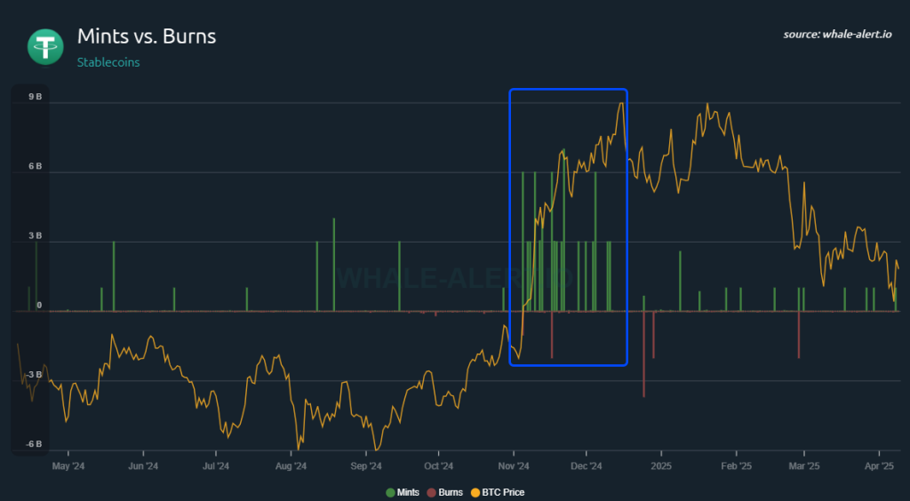Click the 'Dec '24' x-axis label
The width and height of the screenshot is (910, 501).
(587, 466)
